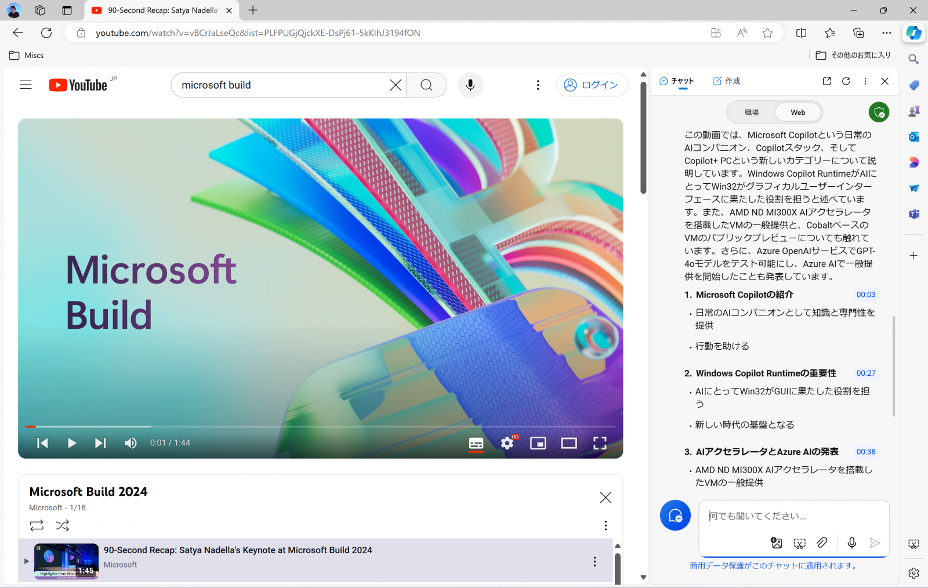Toggle playlist loop
This screenshot has width=928, height=588.
click(x=37, y=525)
